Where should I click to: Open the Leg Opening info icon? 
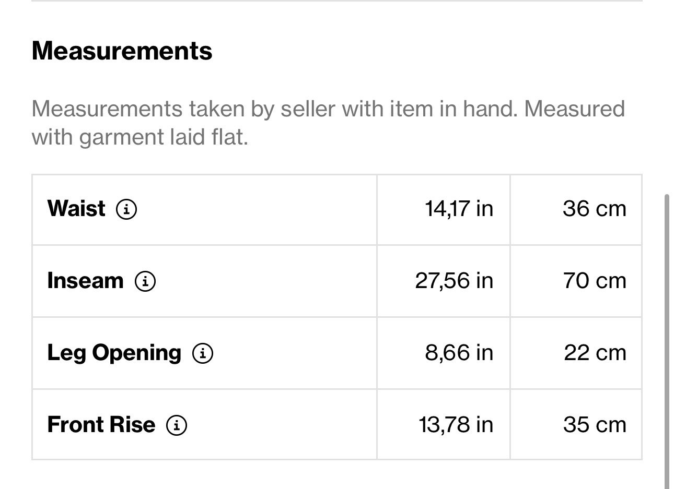point(203,353)
